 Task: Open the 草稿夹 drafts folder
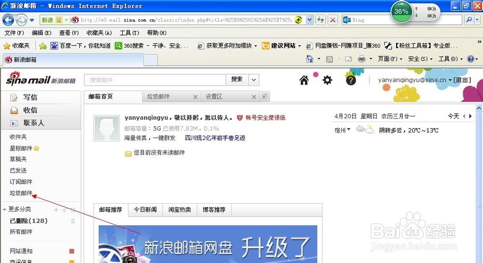pyautogui.click(x=18, y=159)
